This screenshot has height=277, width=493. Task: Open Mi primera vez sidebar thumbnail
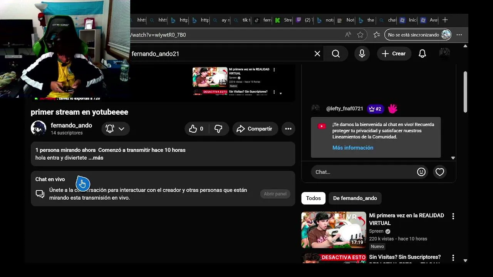click(x=334, y=230)
